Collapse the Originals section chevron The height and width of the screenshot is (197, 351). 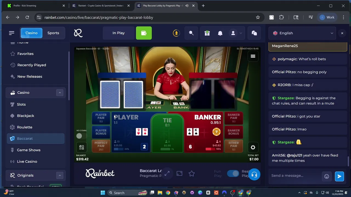[60, 175]
